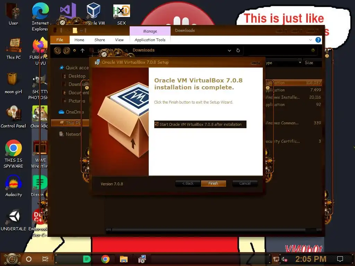Open the moon girl desktop icon
The image size is (355, 266).
[14, 83]
